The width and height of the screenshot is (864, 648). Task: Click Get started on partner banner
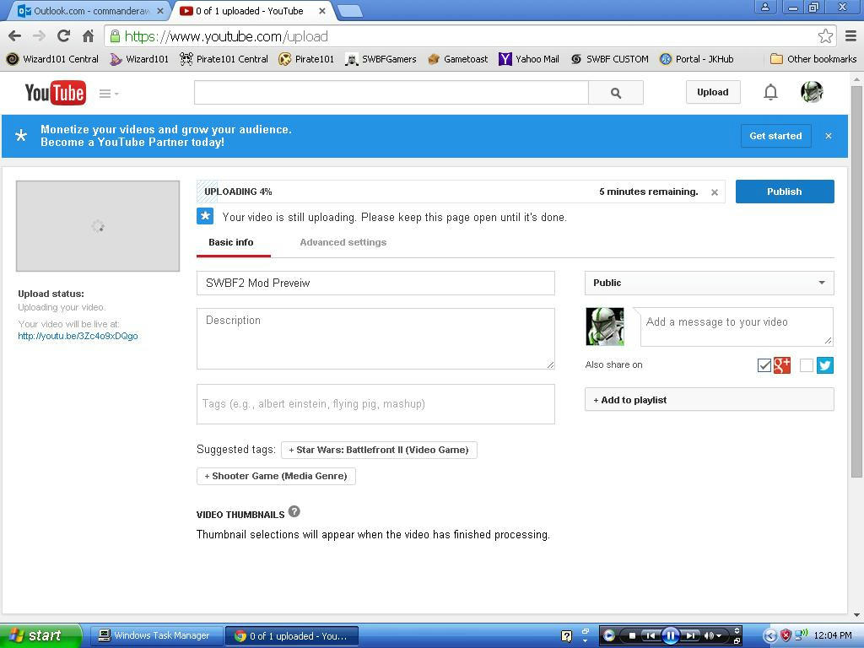click(x=776, y=136)
